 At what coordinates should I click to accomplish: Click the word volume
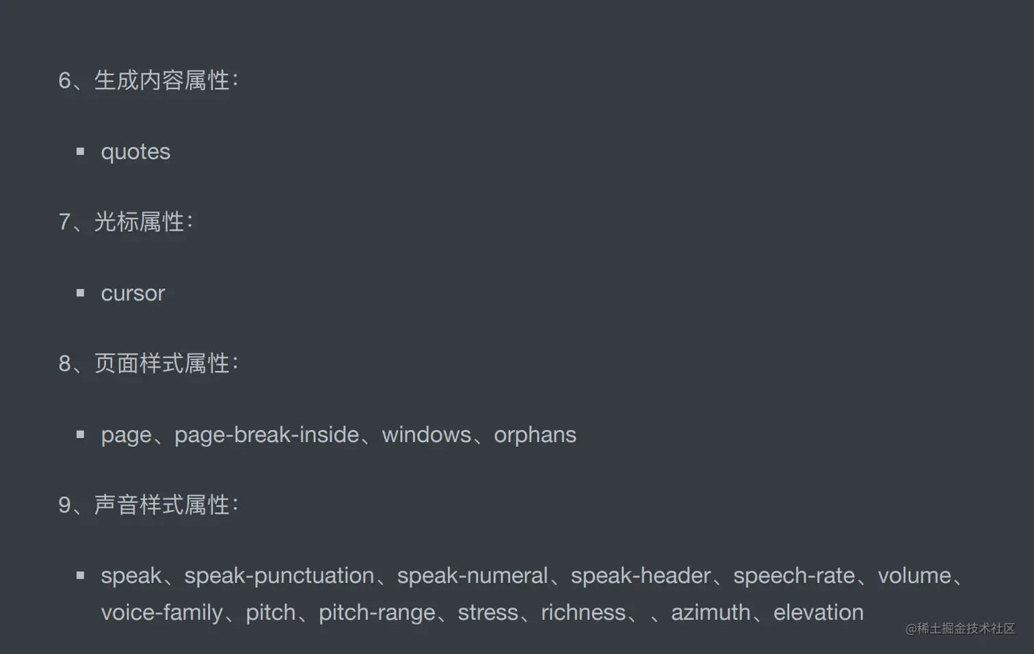pyautogui.click(x=914, y=576)
